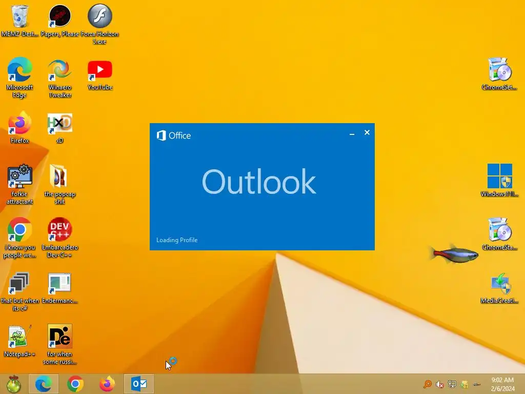This screenshot has width=525, height=394.
Task: Open the Start button in the taskbar
Action: 13,384
